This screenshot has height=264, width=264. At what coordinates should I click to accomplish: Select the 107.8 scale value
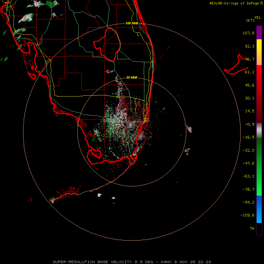(248, 33)
